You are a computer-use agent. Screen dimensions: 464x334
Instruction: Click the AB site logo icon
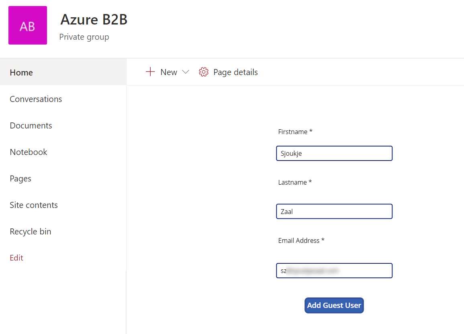tap(27, 25)
